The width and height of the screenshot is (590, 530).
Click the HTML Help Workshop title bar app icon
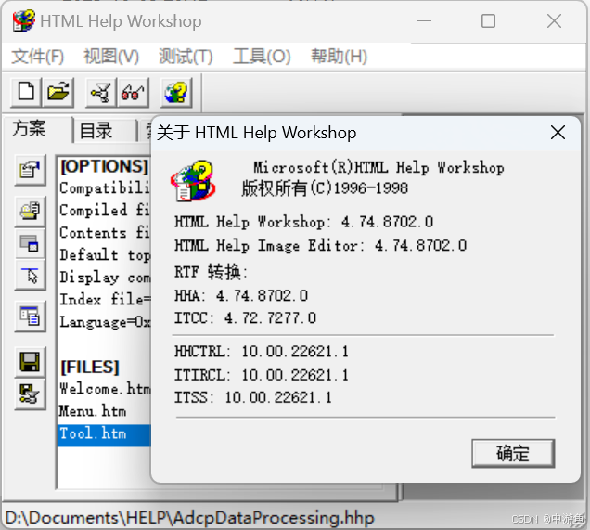23,20
